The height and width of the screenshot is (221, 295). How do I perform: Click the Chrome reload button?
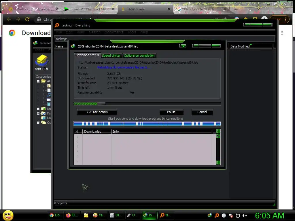(27, 19)
